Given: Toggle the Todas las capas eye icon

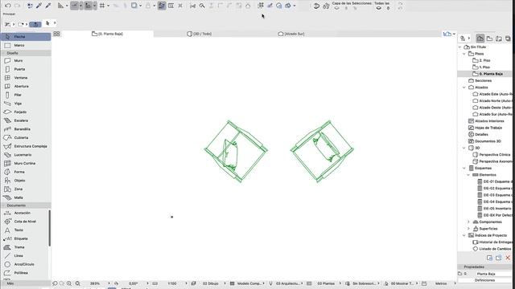Looking at the screenshot, I should [x=379, y=8].
